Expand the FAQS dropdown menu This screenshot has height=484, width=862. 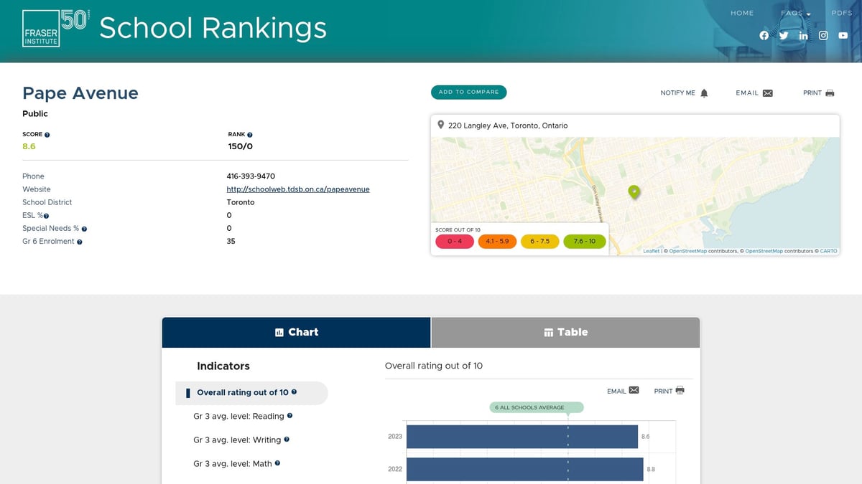794,13
